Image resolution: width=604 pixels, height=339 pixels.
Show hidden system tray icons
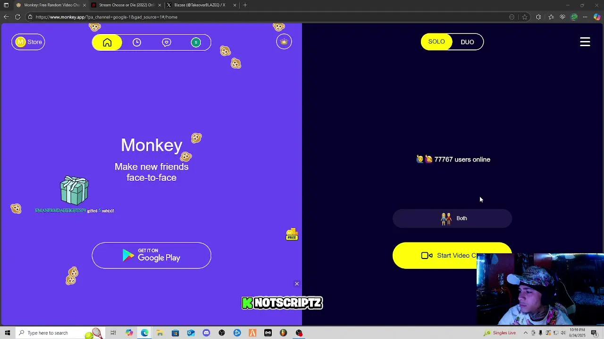click(x=525, y=333)
